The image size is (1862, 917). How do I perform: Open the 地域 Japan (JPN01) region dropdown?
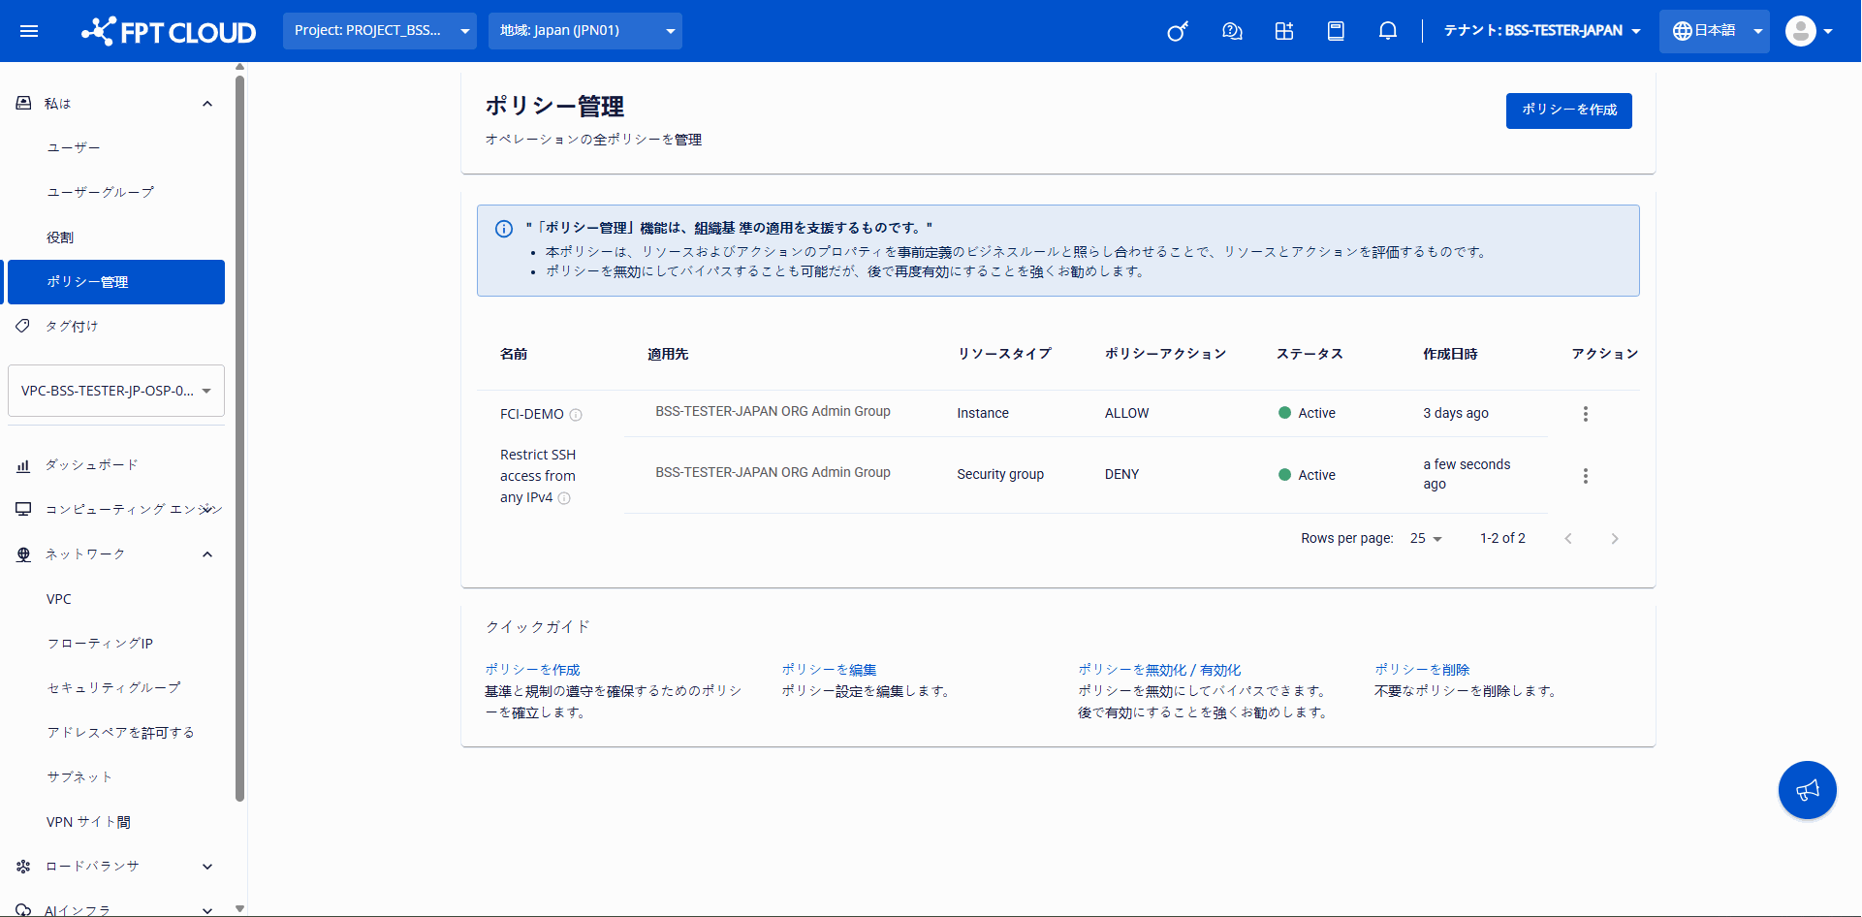click(x=585, y=31)
